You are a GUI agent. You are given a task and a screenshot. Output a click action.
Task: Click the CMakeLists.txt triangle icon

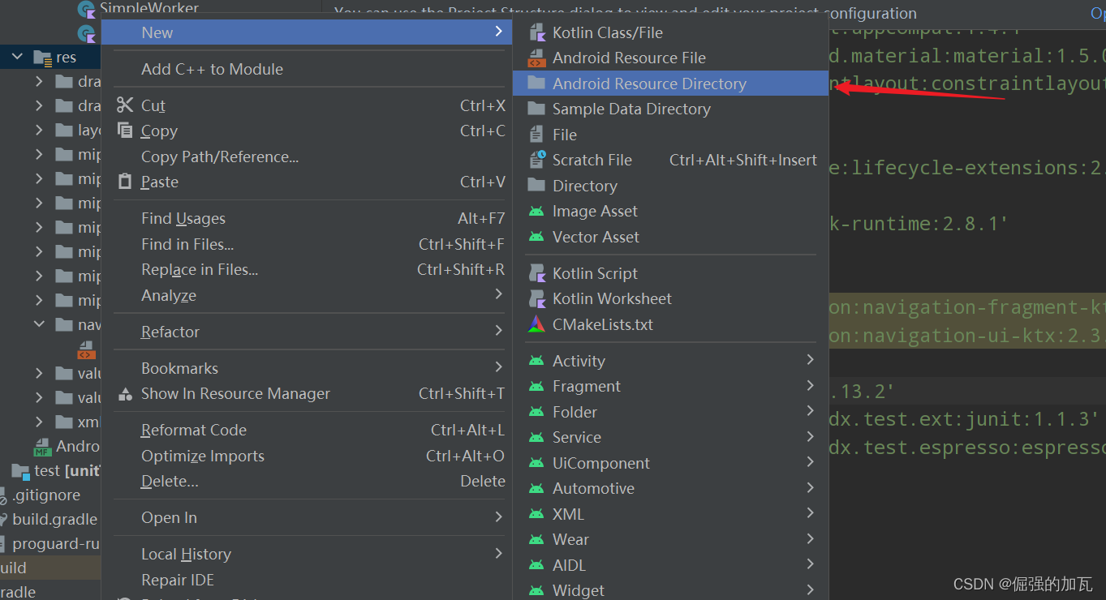(x=536, y=324)
